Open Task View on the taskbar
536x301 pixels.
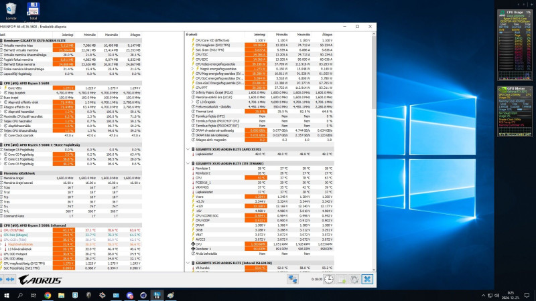coord(33,295)
